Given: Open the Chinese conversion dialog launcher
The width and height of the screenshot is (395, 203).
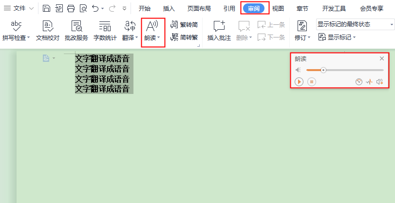Looking at the screenshot, I should coord(199,46).
